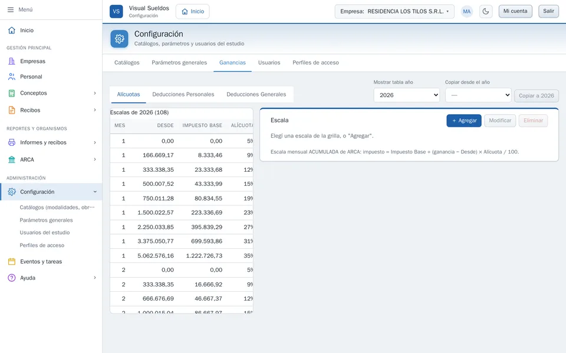Click the MA user avatar
The image size is (566, 353).
point(467,11)
